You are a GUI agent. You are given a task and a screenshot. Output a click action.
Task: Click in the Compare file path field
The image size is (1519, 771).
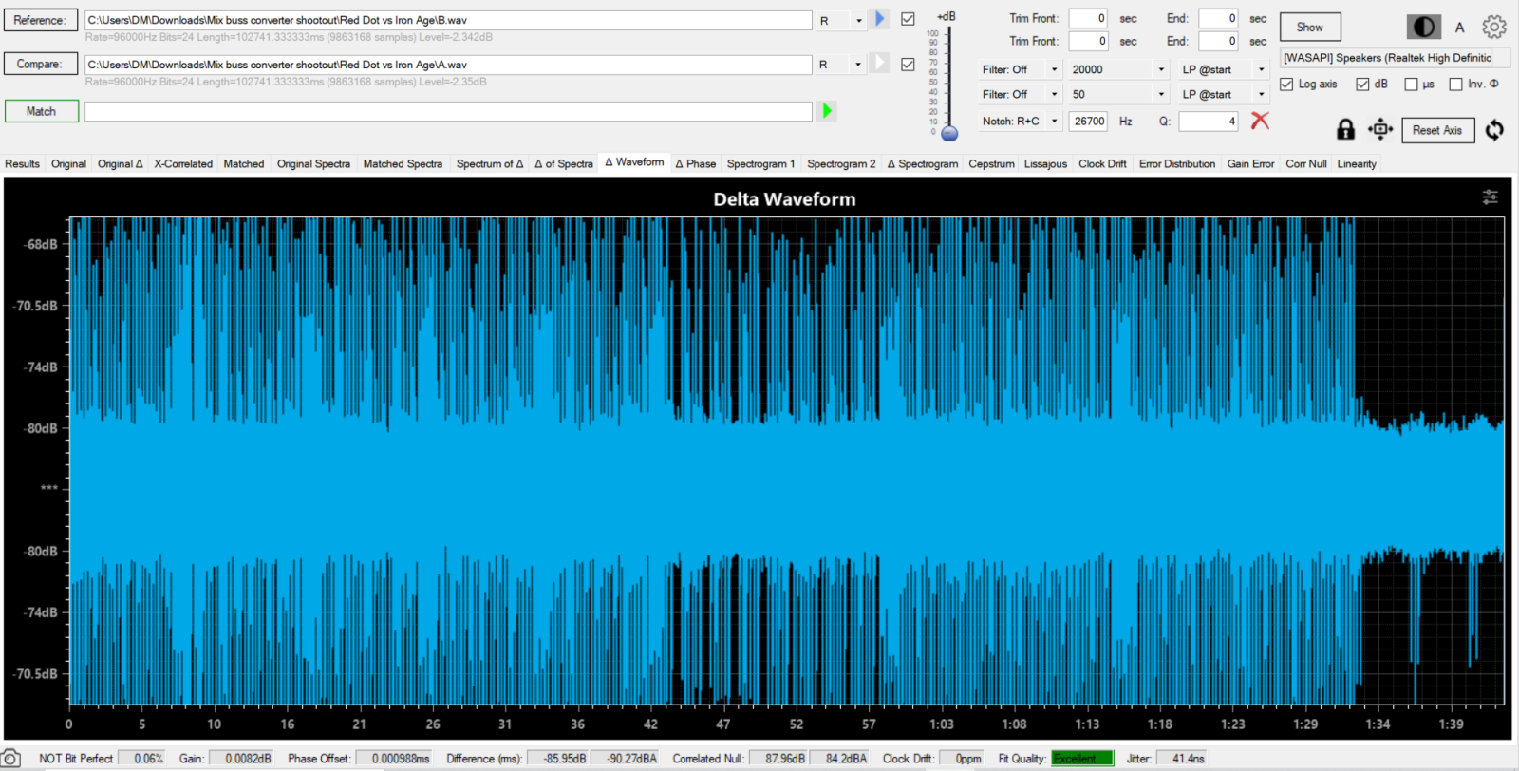click(448, 65)
